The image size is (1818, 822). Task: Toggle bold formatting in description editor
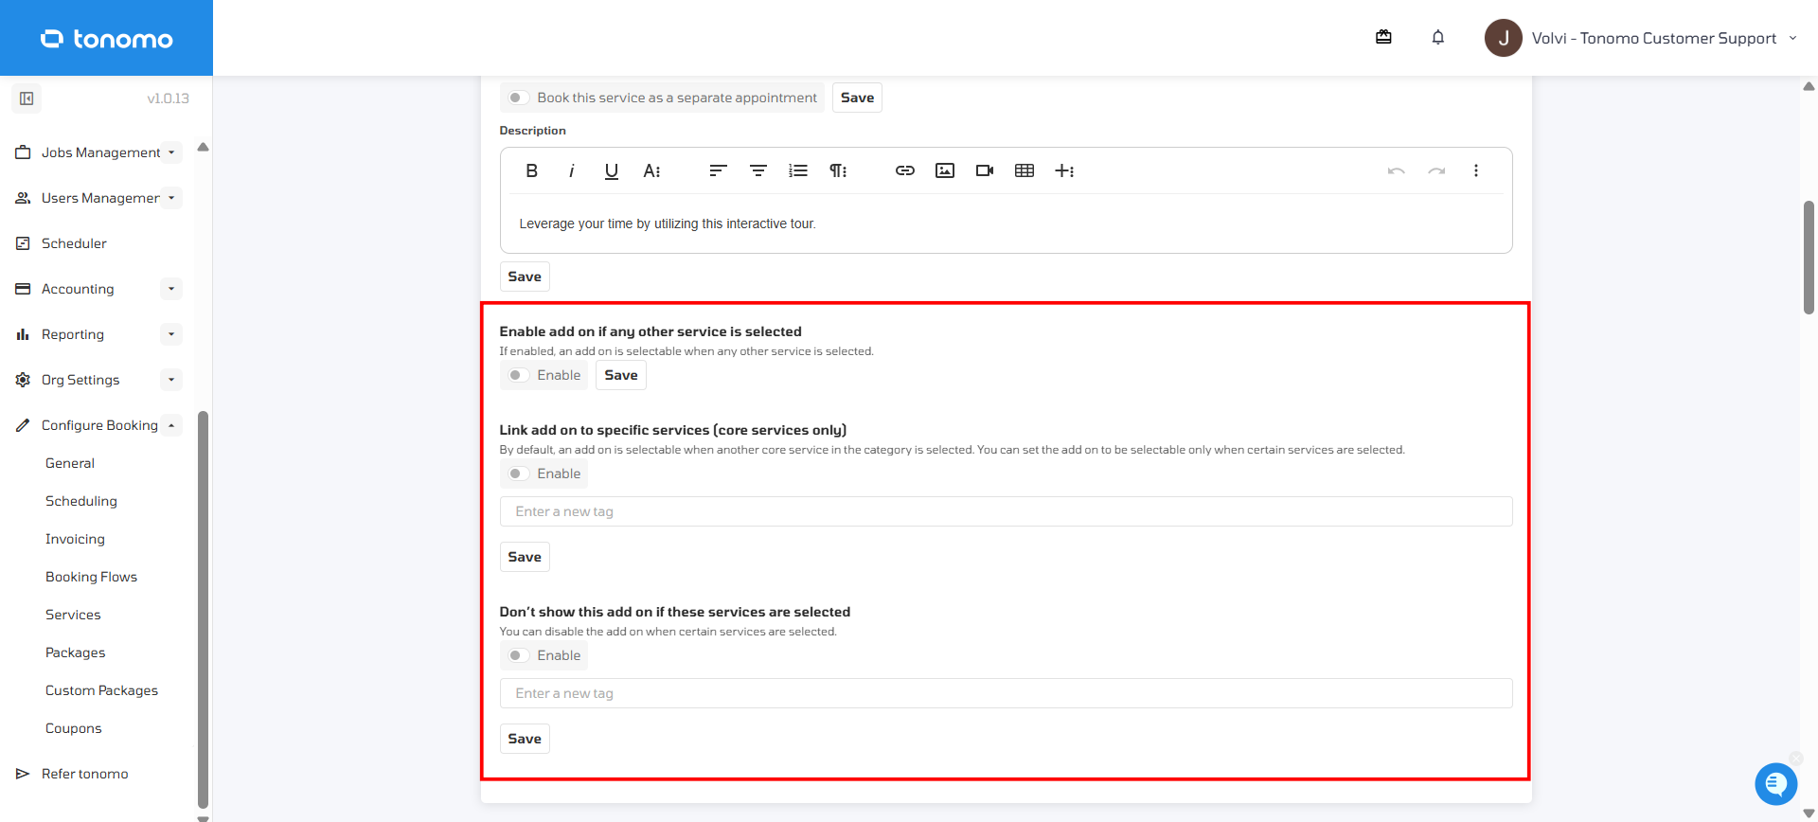tap(531, 170)
